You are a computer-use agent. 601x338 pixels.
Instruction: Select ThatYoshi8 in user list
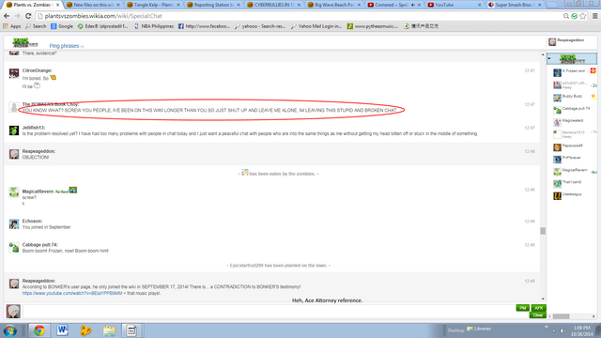(x=574, y=183)
